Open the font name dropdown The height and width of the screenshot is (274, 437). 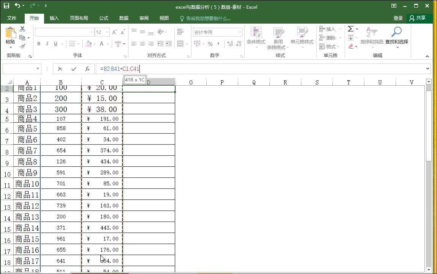point(92,32)
